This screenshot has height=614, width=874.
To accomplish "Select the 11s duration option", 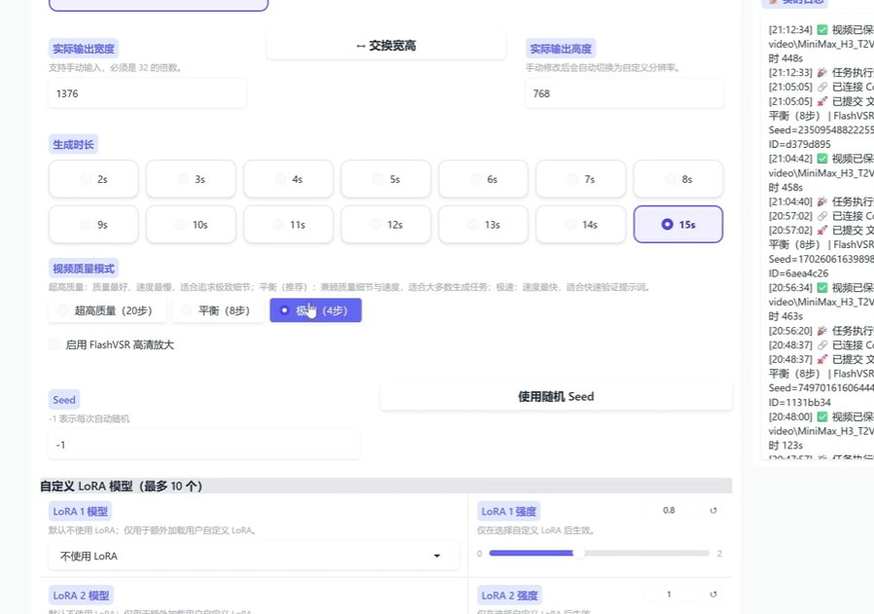I will [289, 225].
